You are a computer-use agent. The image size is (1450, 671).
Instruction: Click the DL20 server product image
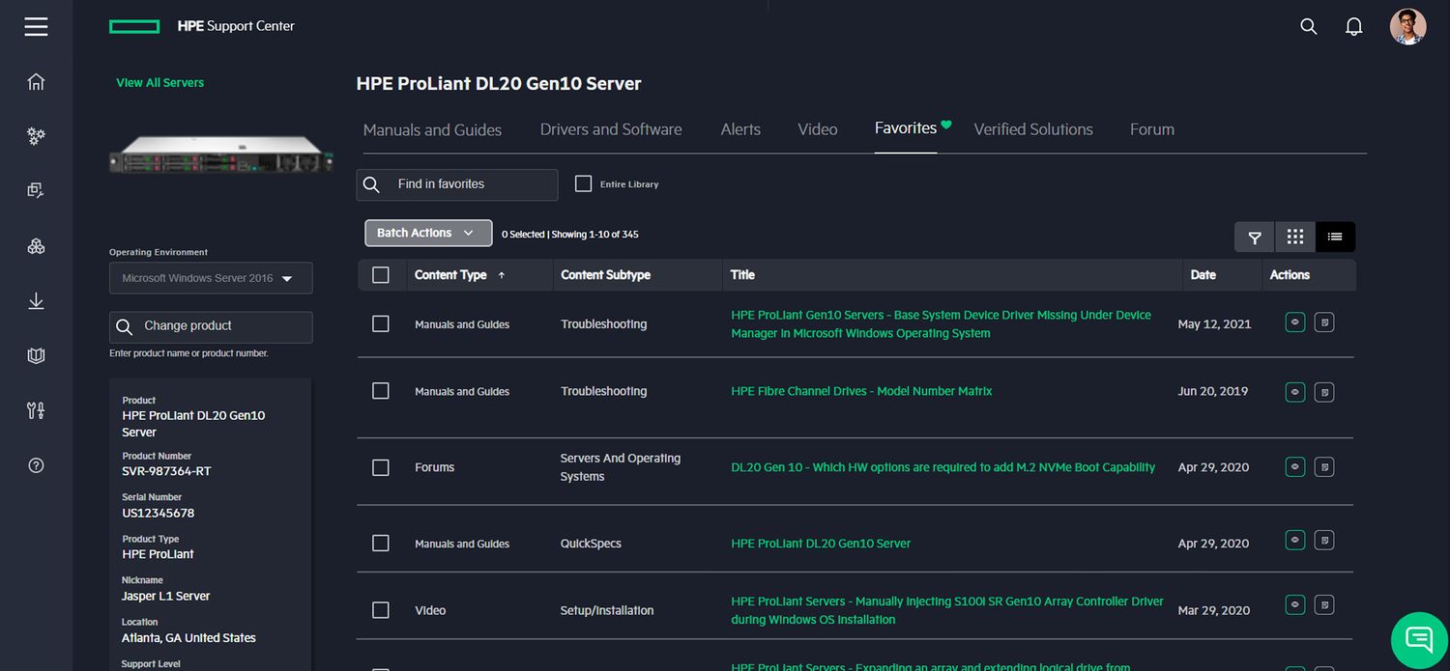click(220, 154)
